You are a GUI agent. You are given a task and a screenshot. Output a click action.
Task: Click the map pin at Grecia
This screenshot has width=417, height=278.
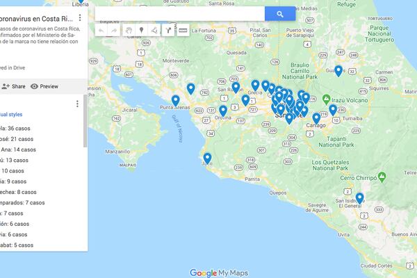255,85
